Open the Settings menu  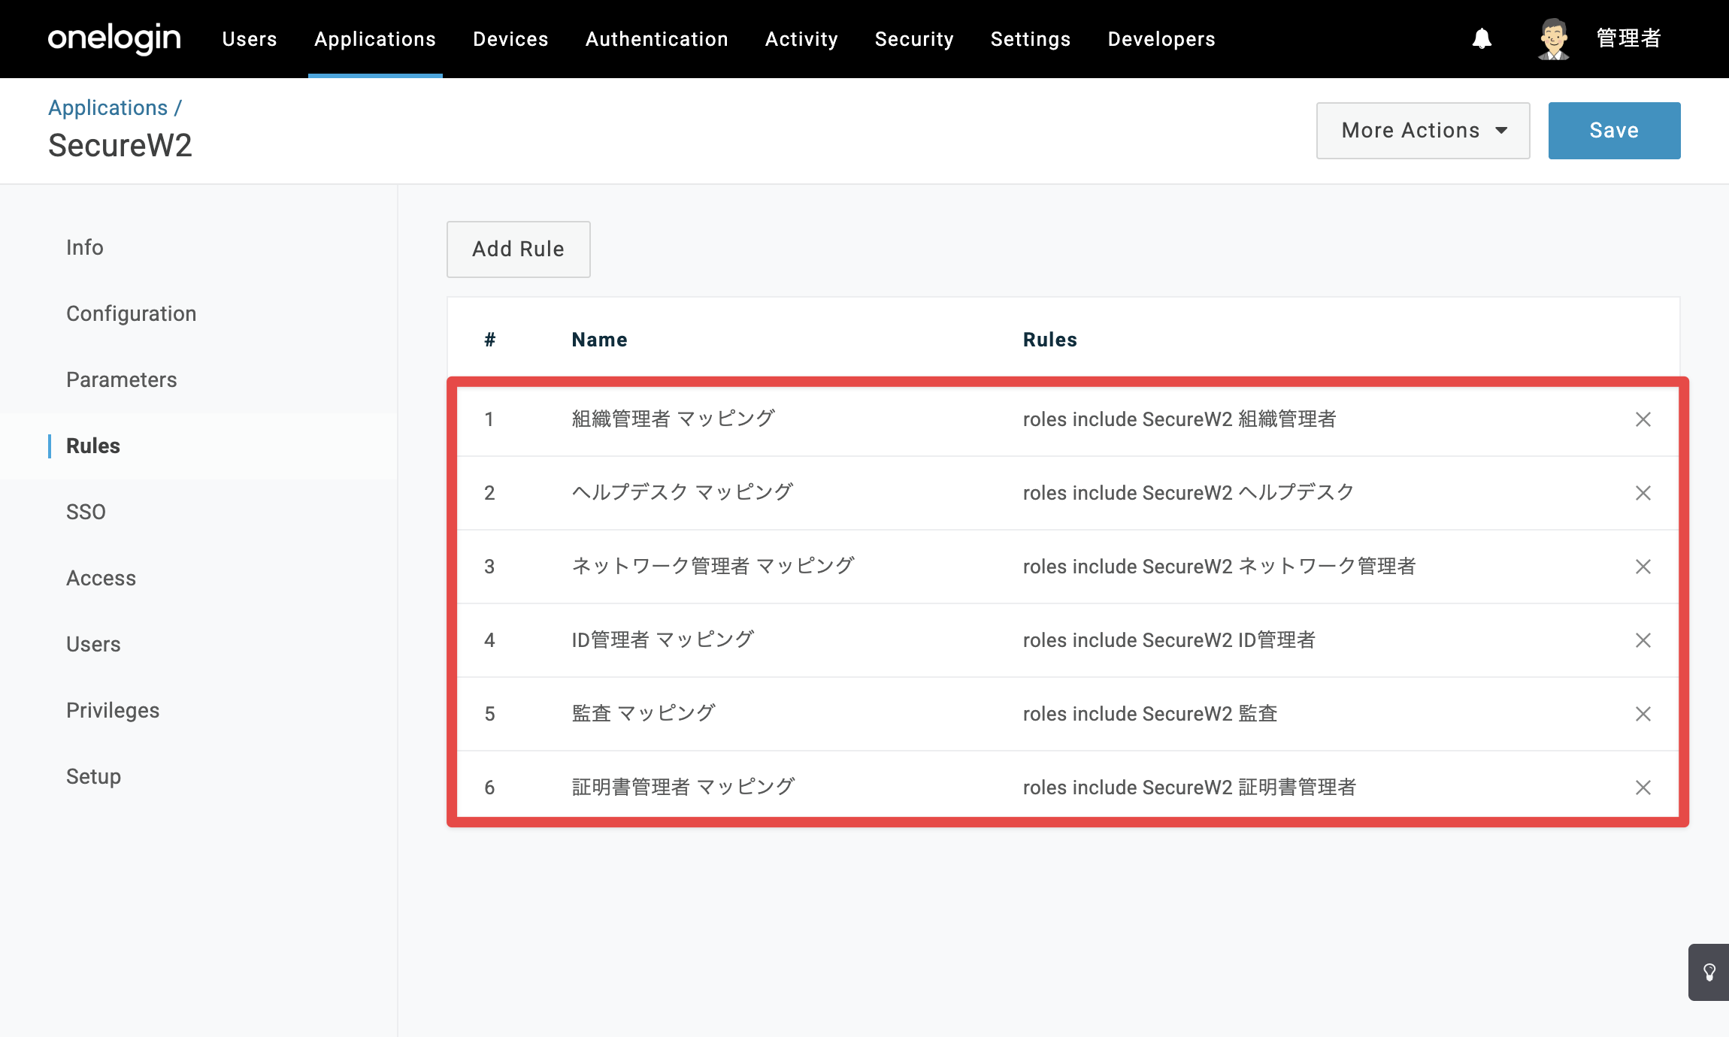1031,39
